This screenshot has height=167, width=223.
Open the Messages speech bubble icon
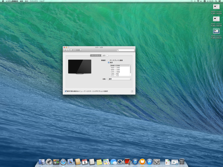(113, 162)
